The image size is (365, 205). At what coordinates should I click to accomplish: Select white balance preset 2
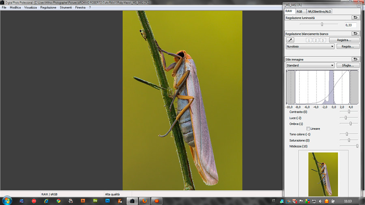point(316,40)
